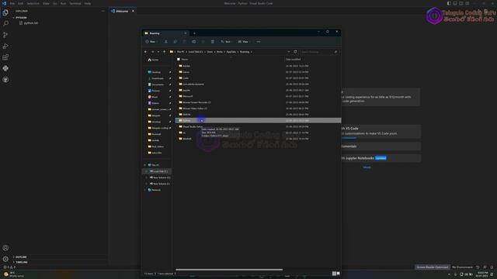The image size is (497, 279).
Task: Open Pictures in File Explorer quick access
Action: tap(154, 91)
